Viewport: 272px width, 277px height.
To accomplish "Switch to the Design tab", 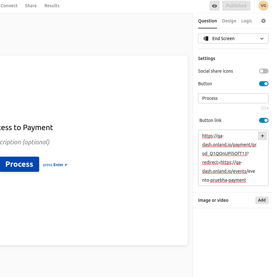I will 229,21.
